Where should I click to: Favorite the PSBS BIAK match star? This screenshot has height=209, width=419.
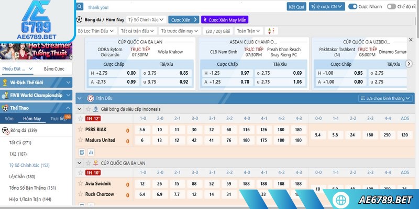click(x=80, y=129)
